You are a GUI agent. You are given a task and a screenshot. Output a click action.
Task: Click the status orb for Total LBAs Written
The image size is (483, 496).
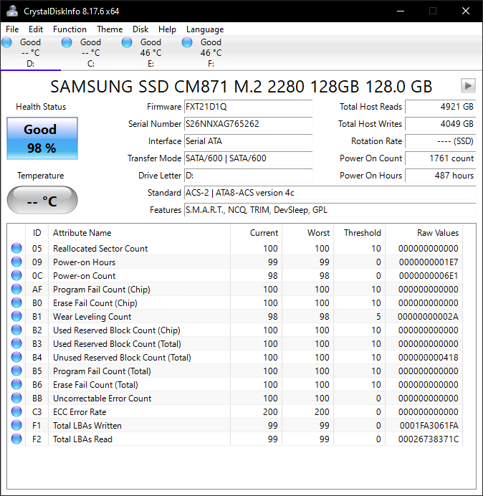point(16,425)
